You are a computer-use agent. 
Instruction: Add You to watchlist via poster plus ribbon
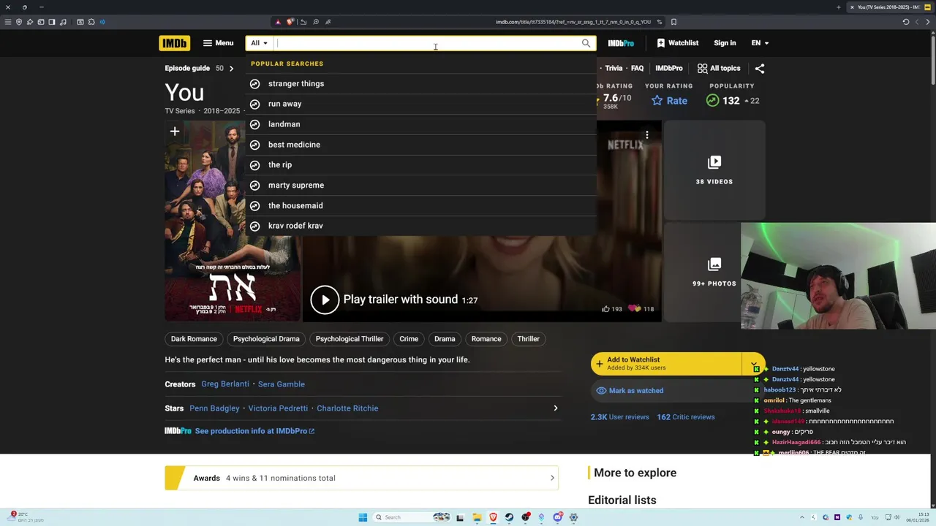175,131
